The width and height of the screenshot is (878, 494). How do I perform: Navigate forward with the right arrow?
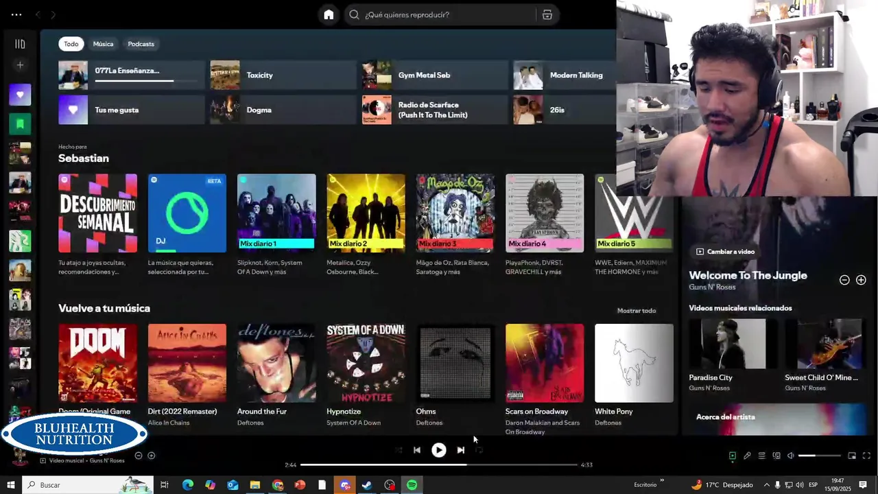[53, 14]
